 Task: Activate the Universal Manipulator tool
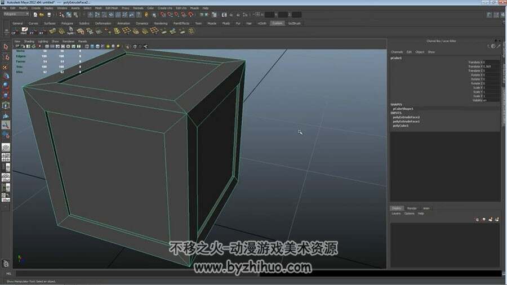(x=6, y=105)
